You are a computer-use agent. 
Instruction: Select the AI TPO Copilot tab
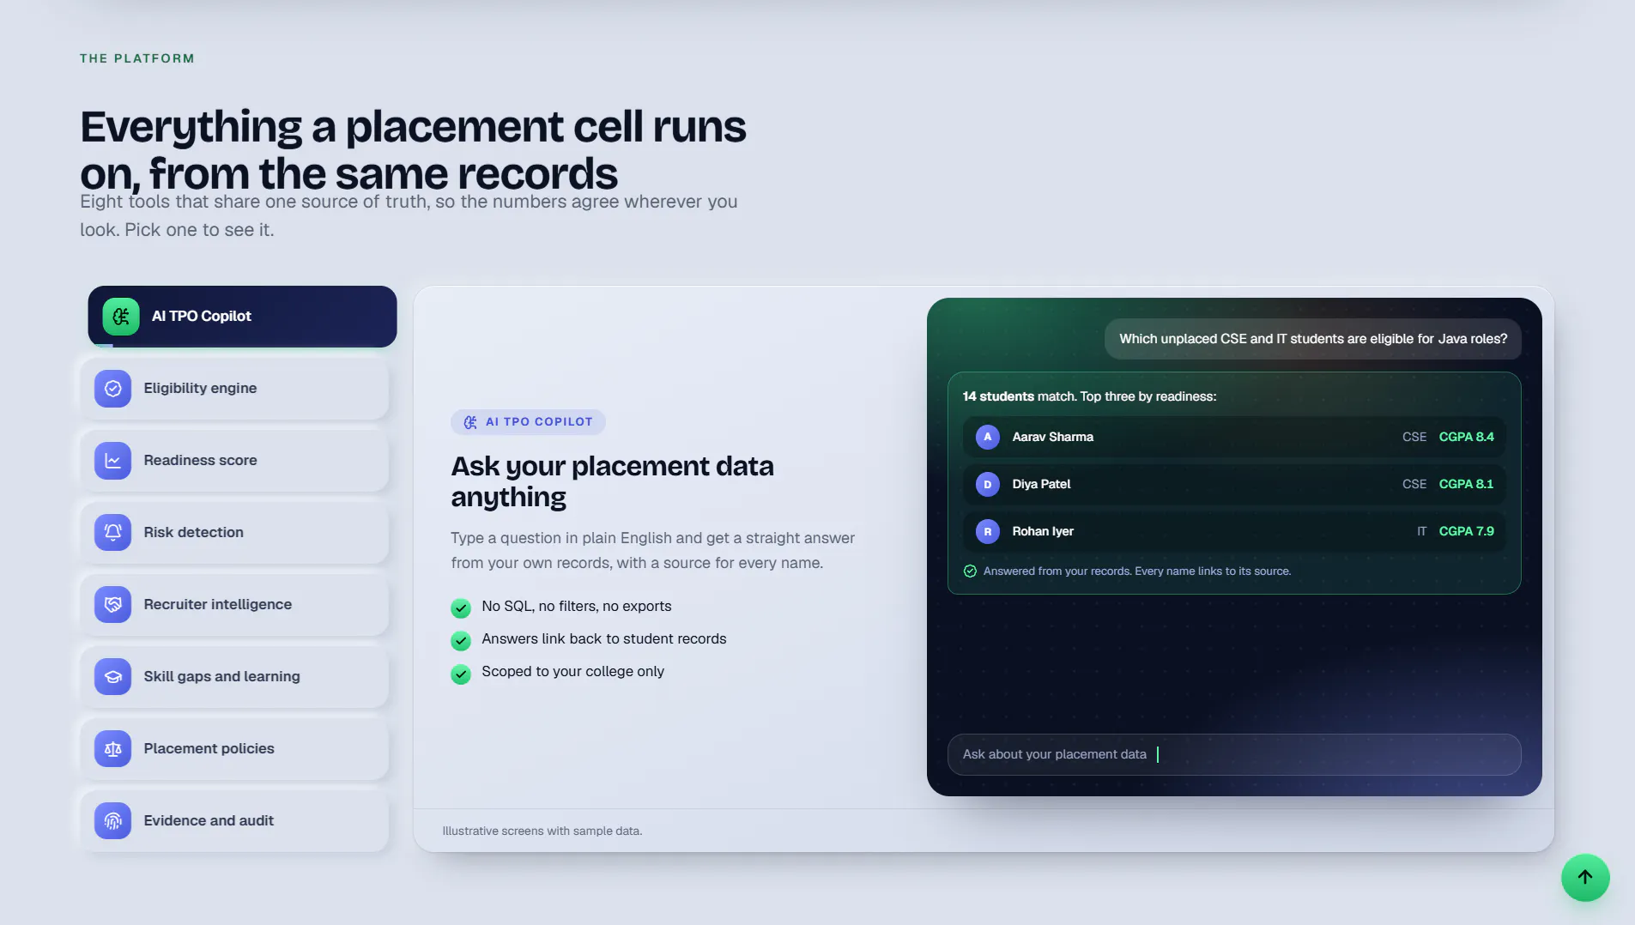(x=242, y=317)
